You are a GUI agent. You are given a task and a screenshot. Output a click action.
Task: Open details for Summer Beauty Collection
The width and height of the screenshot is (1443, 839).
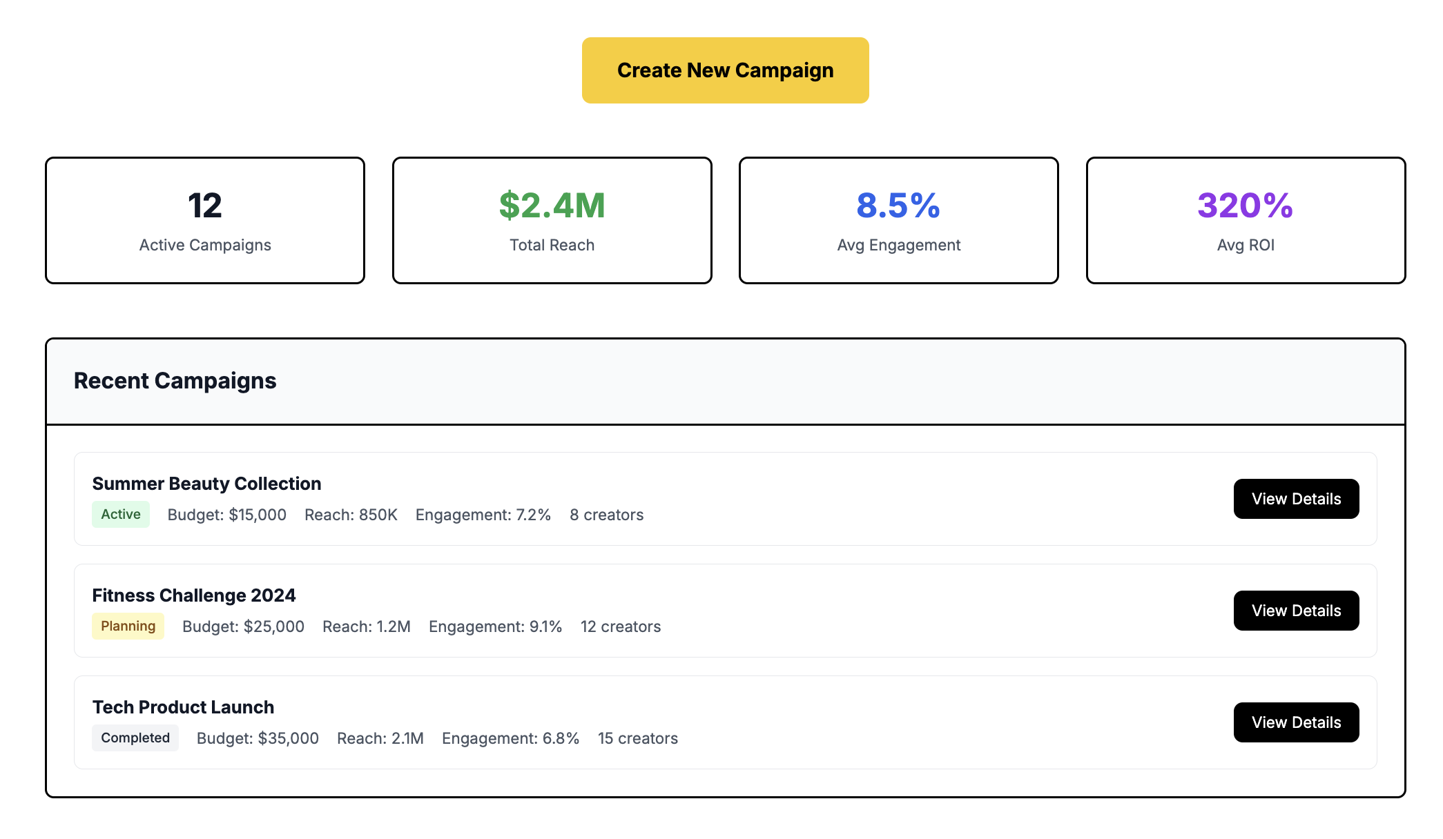click(x=1295, y=499)
